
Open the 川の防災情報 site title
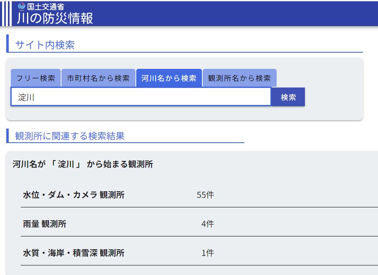click(x=55, y=18)
